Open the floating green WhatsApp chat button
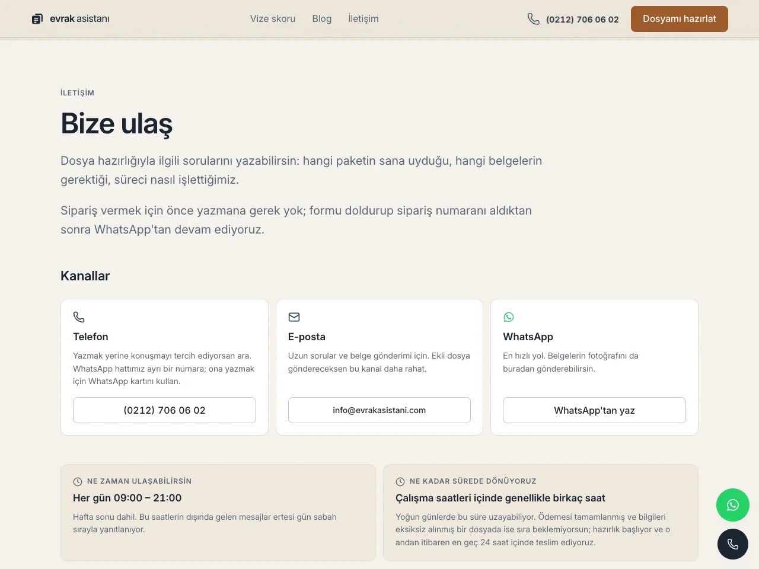 click(x=733, y=505)
